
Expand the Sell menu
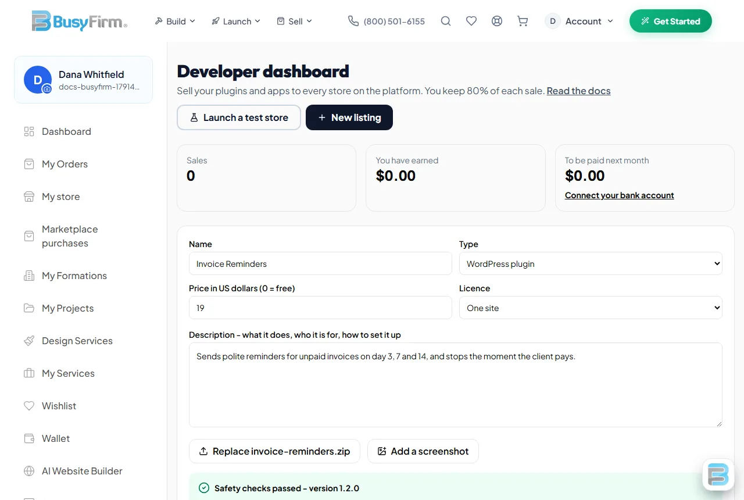point(295,21)
